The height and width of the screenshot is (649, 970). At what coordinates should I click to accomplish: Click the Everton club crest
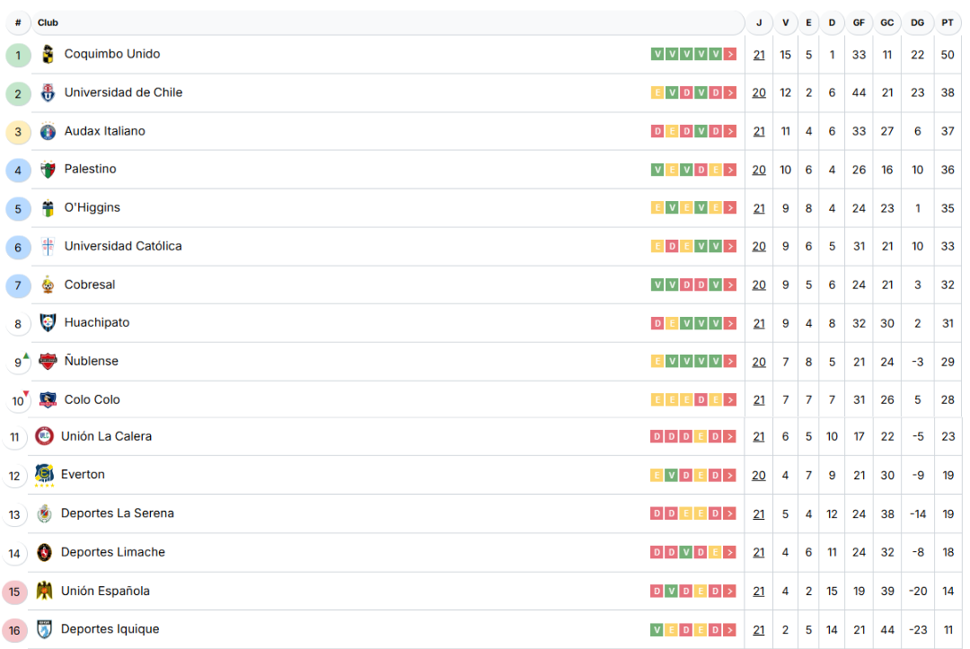(44, 475)
